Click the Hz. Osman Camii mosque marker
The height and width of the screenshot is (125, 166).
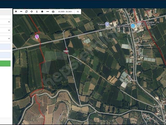click(139, 23)
